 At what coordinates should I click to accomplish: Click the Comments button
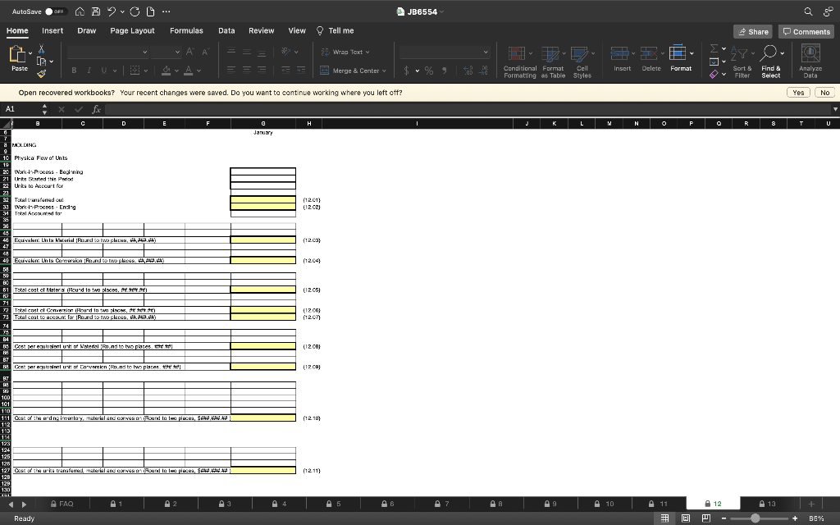[x=806, y=32]
